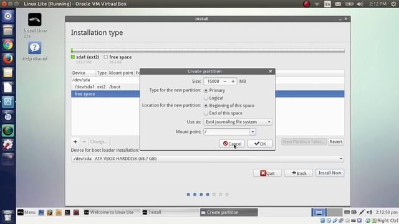Click the second workspace in guest pager
This screenshot has width=399, height=224.
335,212
